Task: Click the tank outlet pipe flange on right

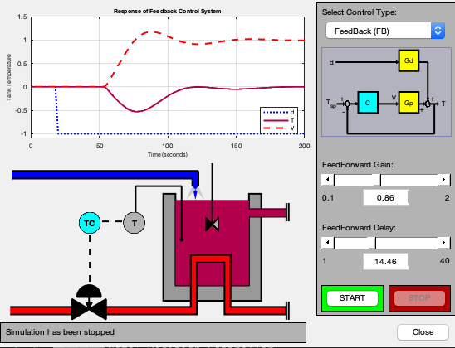Action: click(x=287, y=212)
